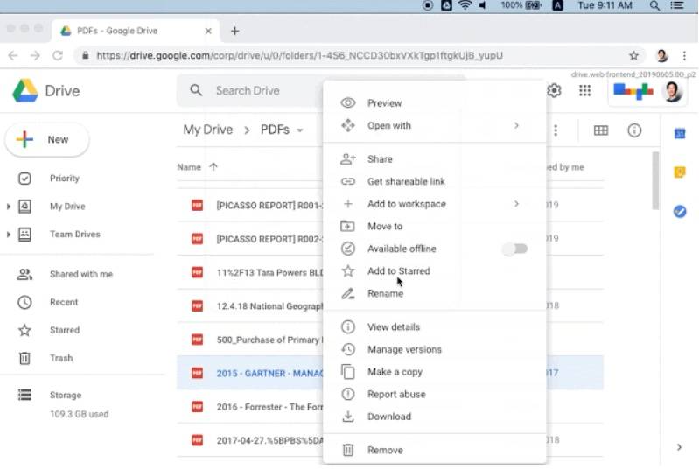This screenshot has height=470, width=699.
Task: Click the New button
Action: click(47, 139)
